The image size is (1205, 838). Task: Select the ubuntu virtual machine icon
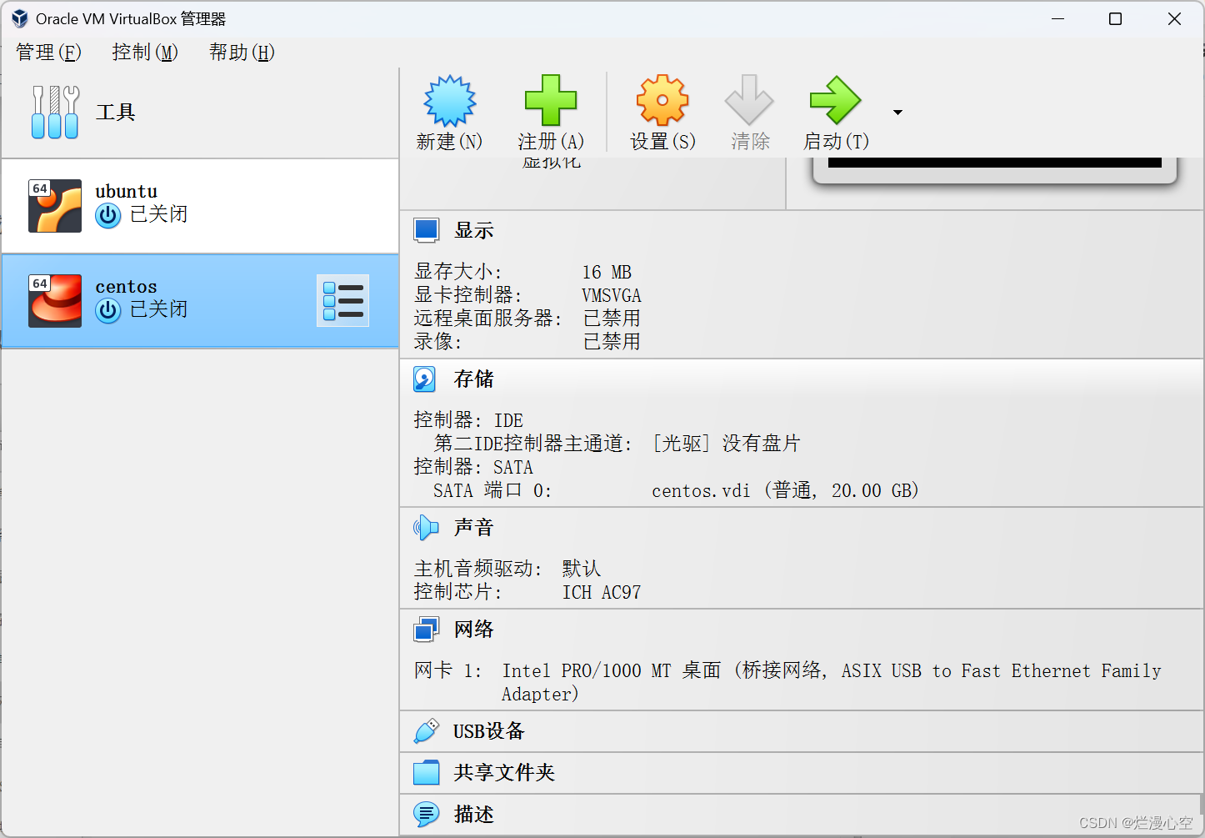(x=55, y=206)
